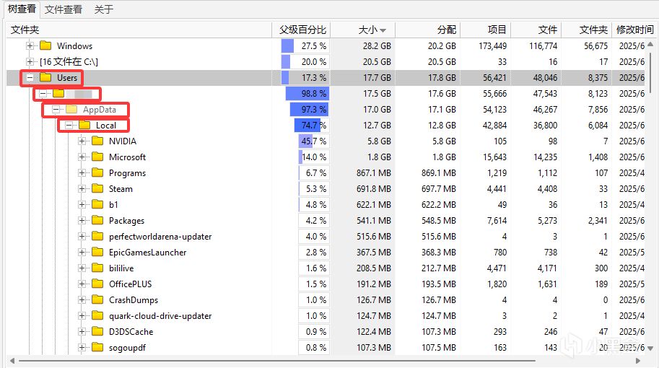
Task: Click the horizontal scrollbar left arrow
Action: [x=12, y=361]
